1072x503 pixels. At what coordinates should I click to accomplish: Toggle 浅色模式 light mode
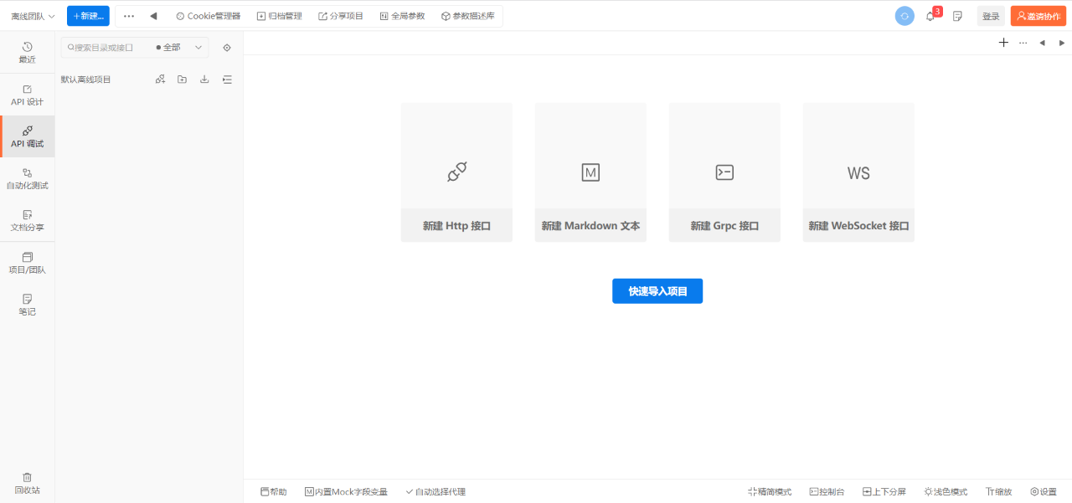[x=945, y=491]
